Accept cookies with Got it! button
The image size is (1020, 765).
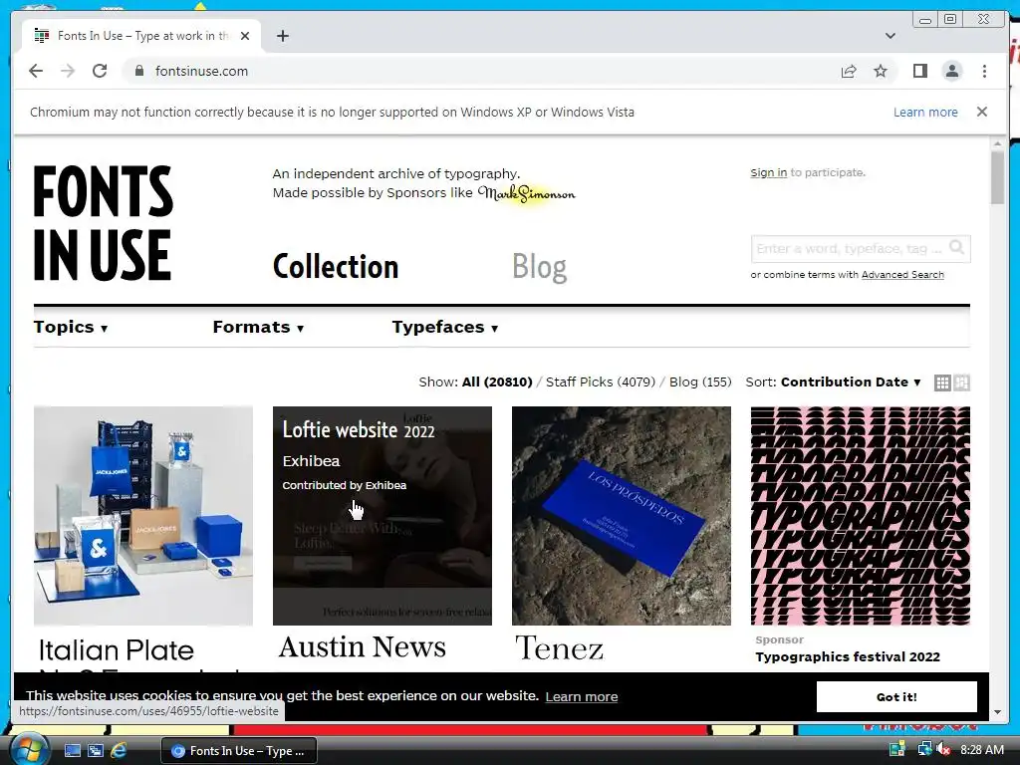tap(896, 696)
